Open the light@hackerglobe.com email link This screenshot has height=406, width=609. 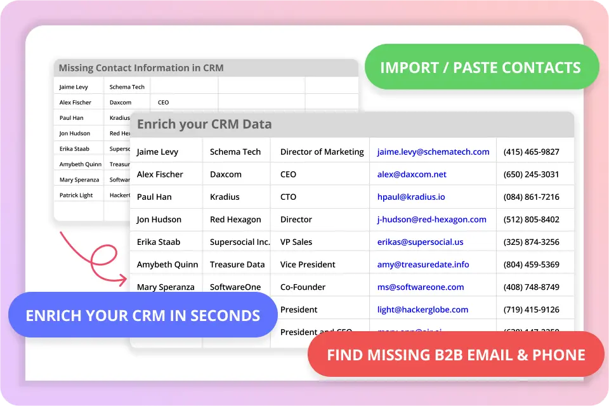coord(422,310)
